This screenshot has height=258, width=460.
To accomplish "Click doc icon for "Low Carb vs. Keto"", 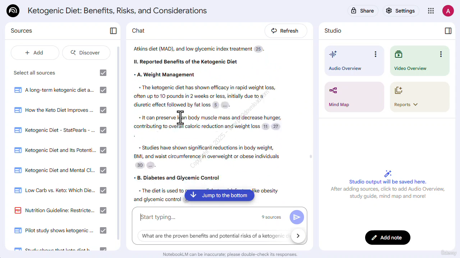I will click(18, 190).
